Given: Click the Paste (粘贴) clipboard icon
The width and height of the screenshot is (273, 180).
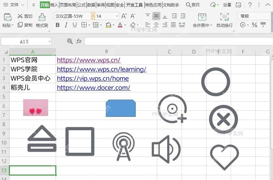Looking at the screenshot, I should 8,17.
